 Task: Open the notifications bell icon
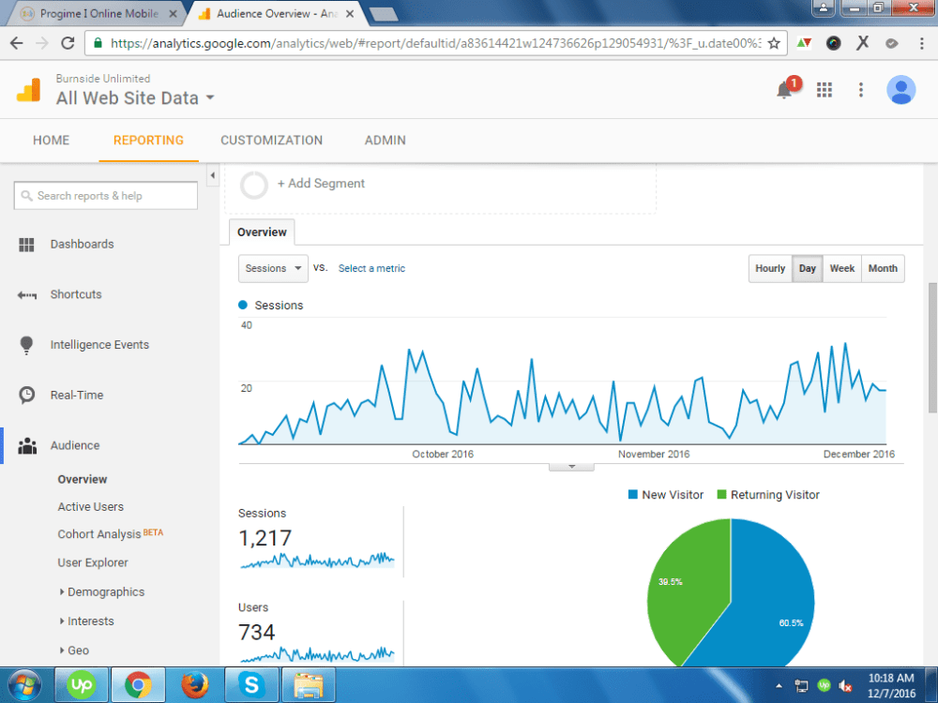pyautogui.click(x=784, y=91)
